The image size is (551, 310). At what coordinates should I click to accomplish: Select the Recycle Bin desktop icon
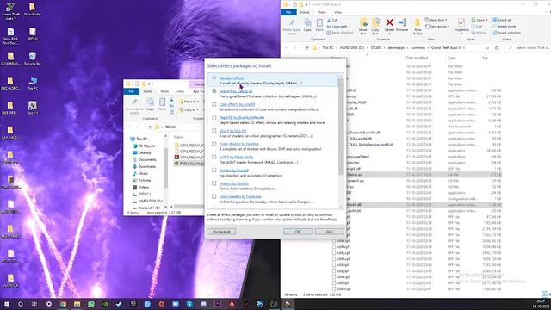pos(33,59)
